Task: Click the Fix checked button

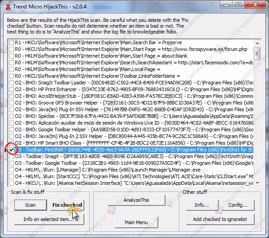Action: click(x=67, y=205)
